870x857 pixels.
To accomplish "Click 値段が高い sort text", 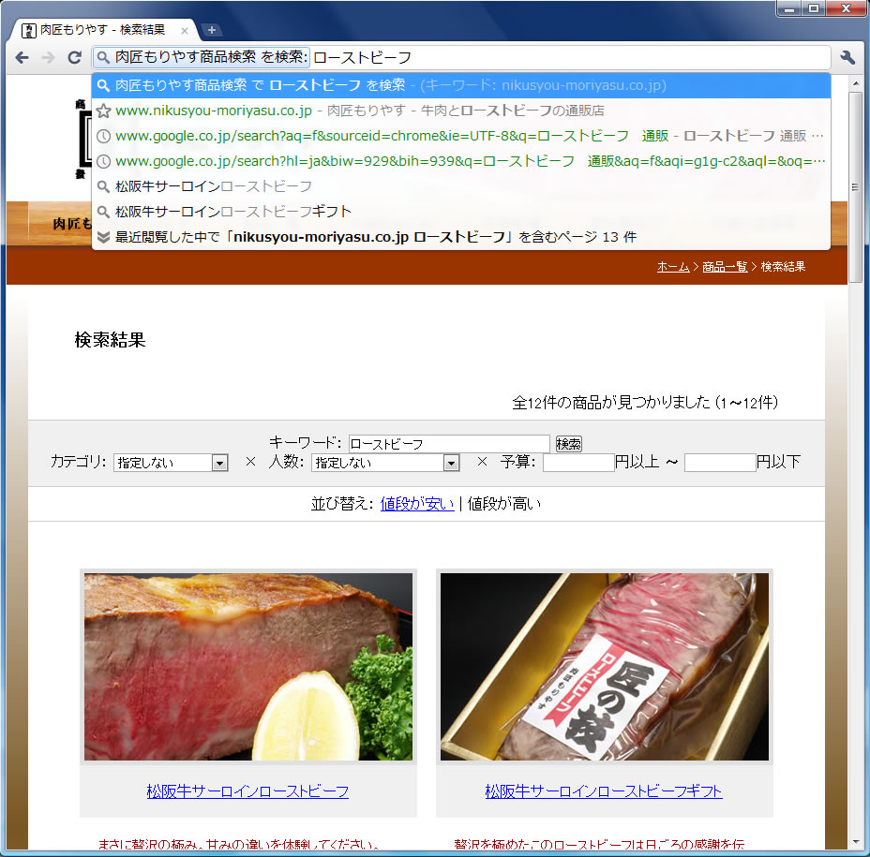I will (x=503, y=503).
